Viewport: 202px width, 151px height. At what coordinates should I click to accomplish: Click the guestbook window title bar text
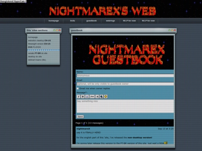click(x=77, y=31)
